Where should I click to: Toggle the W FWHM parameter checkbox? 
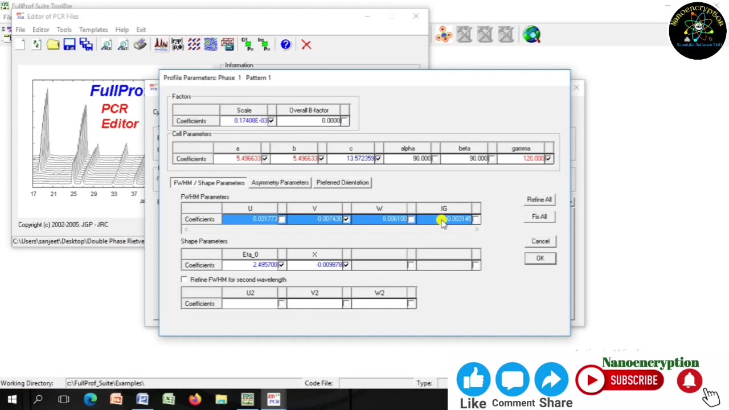[x=411, y=219]
